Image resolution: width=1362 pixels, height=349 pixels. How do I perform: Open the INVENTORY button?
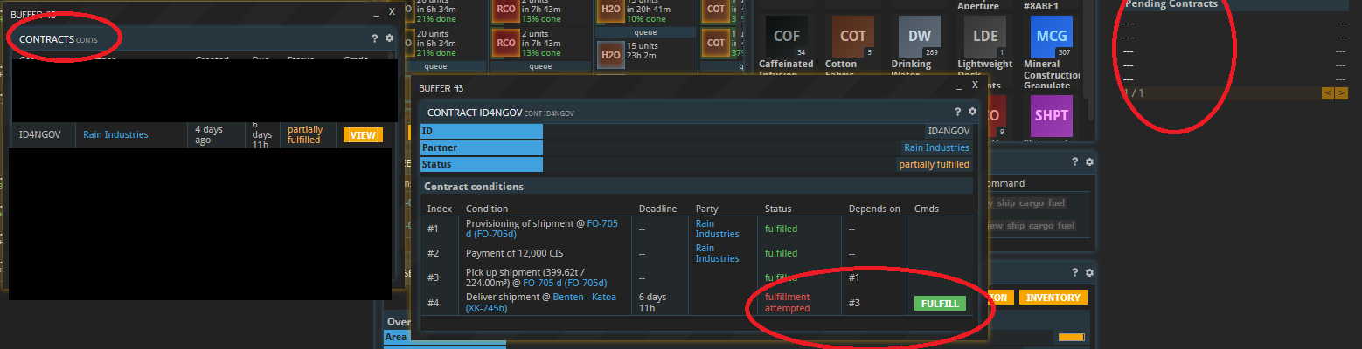coord(1053,298)
